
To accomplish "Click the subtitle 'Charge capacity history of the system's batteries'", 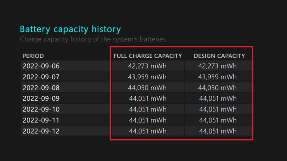I will point(93,39).
